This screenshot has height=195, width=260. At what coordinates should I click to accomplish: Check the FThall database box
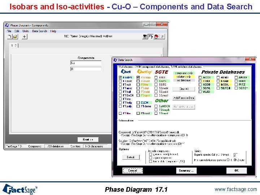tap(120, 92)
